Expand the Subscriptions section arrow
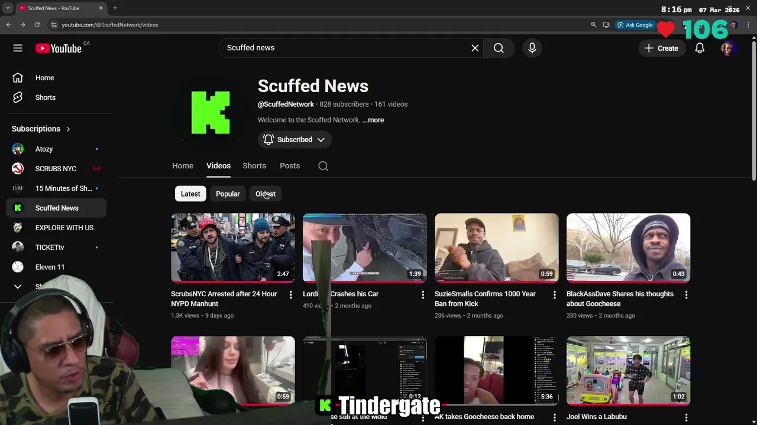The width and height of the screenshot is (757, 425). (x=68, y=129)
